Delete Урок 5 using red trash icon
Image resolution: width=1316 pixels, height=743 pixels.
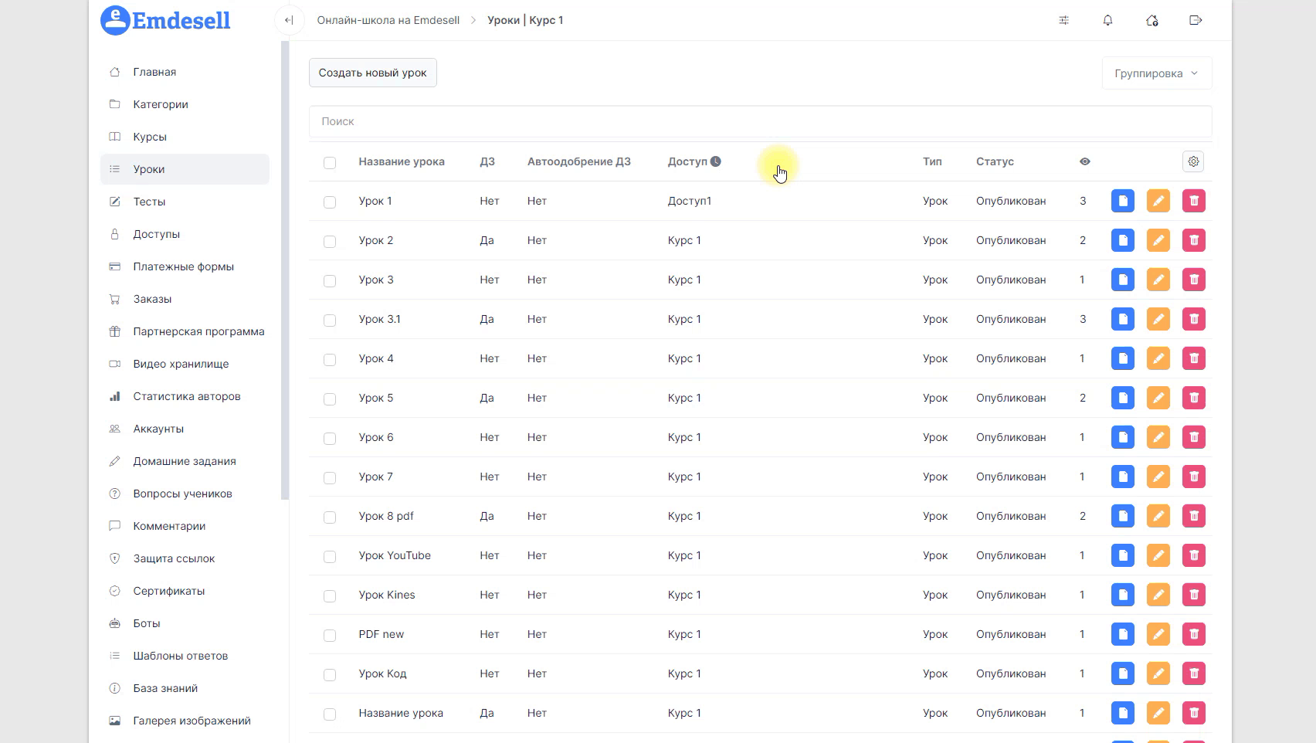tap(1193, 398)
